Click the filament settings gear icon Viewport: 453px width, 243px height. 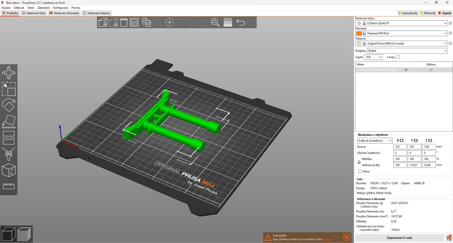pos(450,33)
